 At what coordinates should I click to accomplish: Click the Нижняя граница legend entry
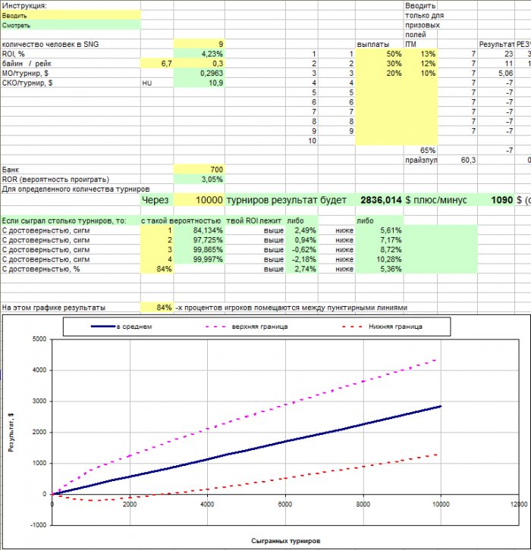pos(382,327)
